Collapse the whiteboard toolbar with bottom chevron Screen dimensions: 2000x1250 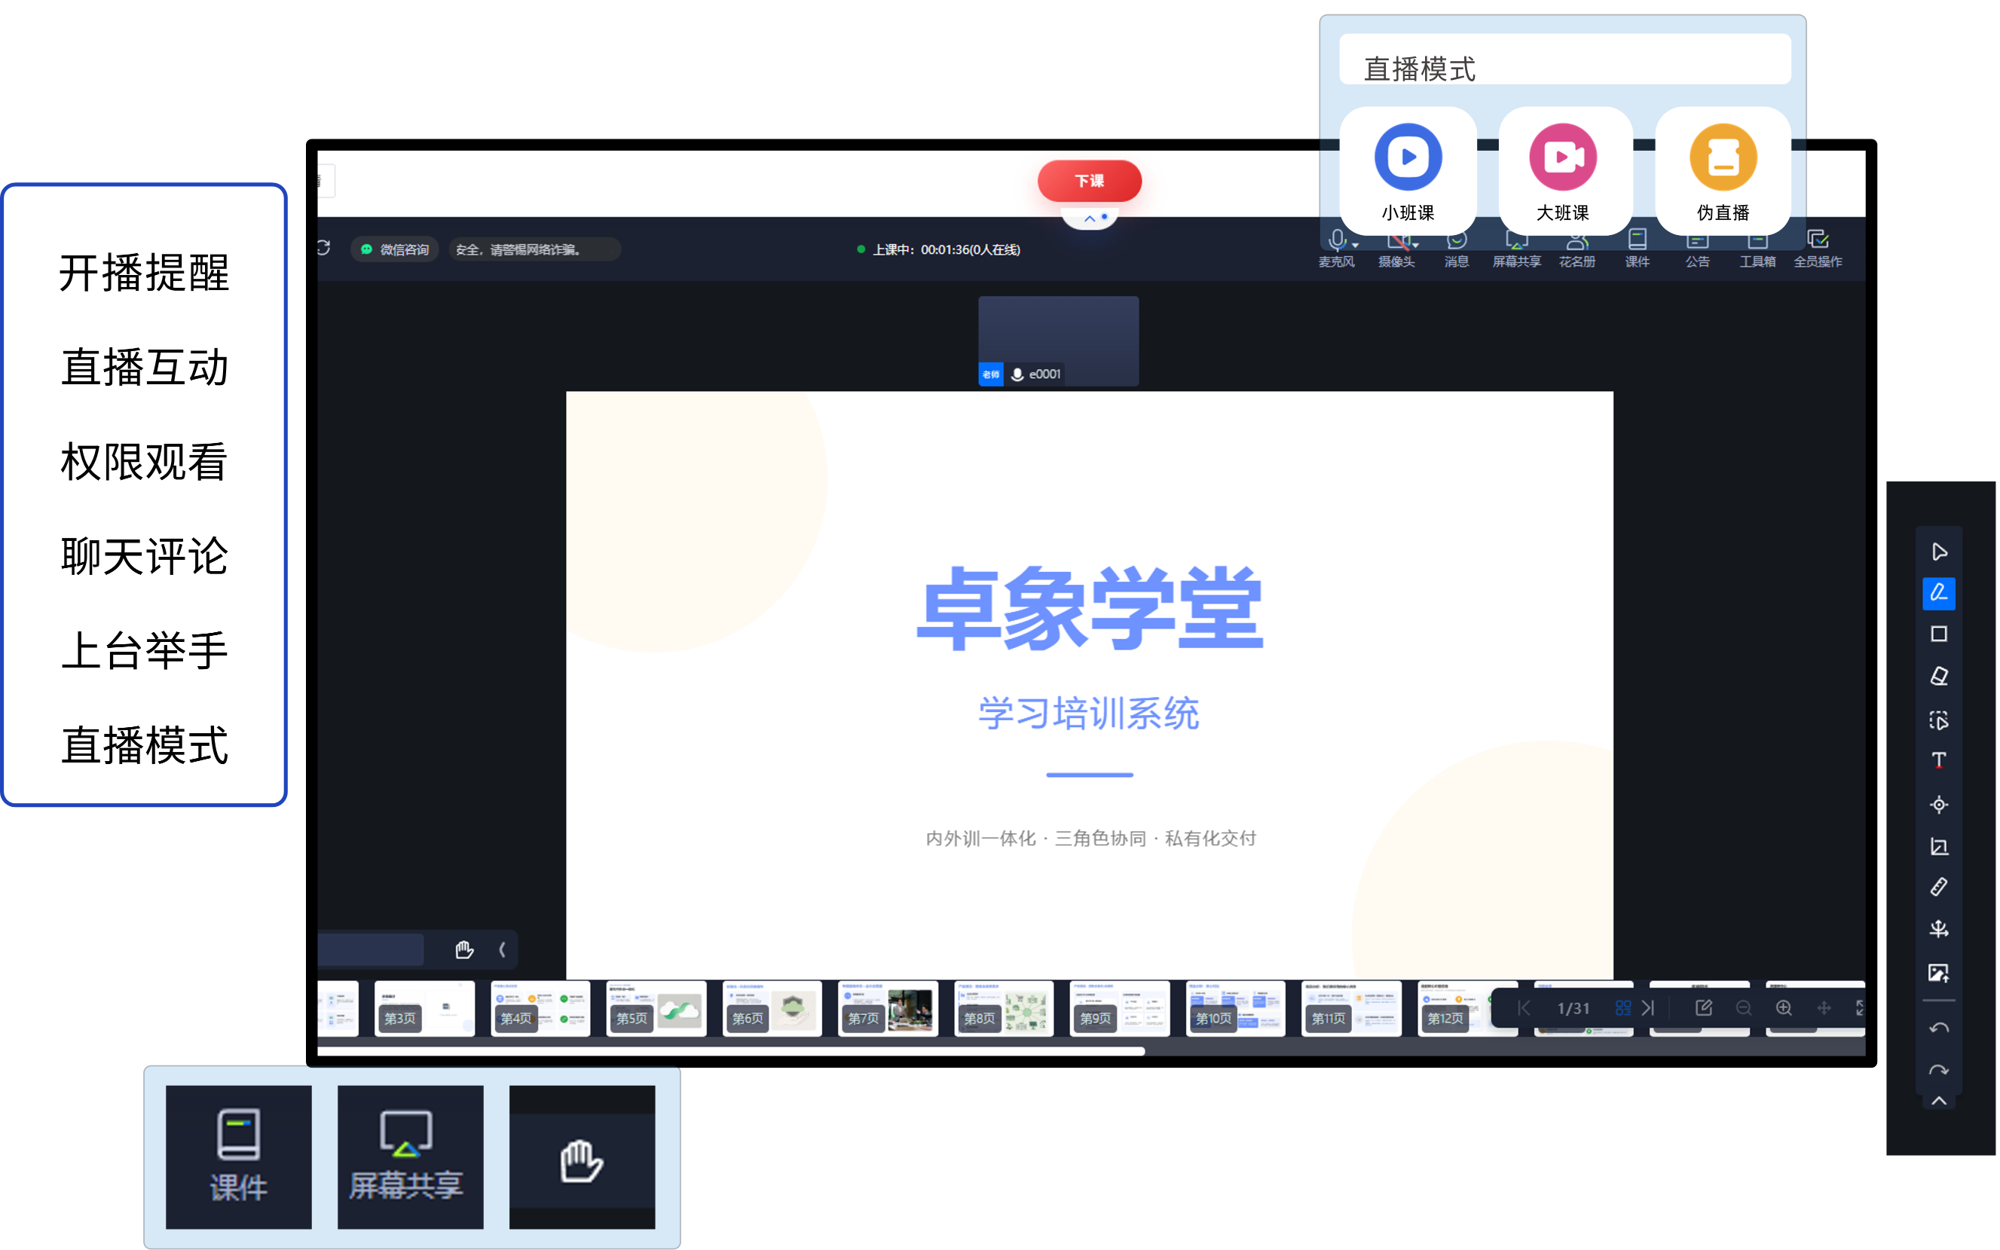point(1938,1102)
